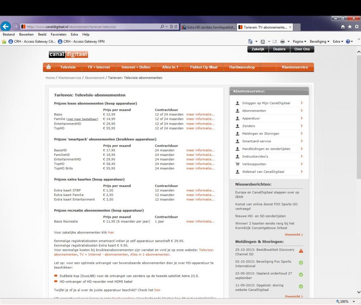Click the Alles in 1-abonnementen link
This screenshot has height=305, width=361.
pos(150,255)
